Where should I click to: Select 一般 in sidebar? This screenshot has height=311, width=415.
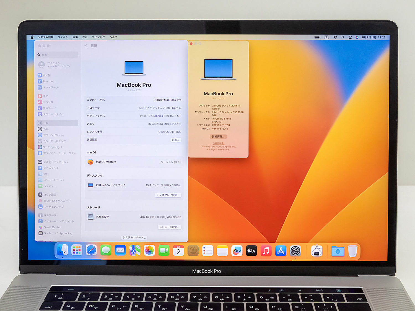(x=58, y=123)
